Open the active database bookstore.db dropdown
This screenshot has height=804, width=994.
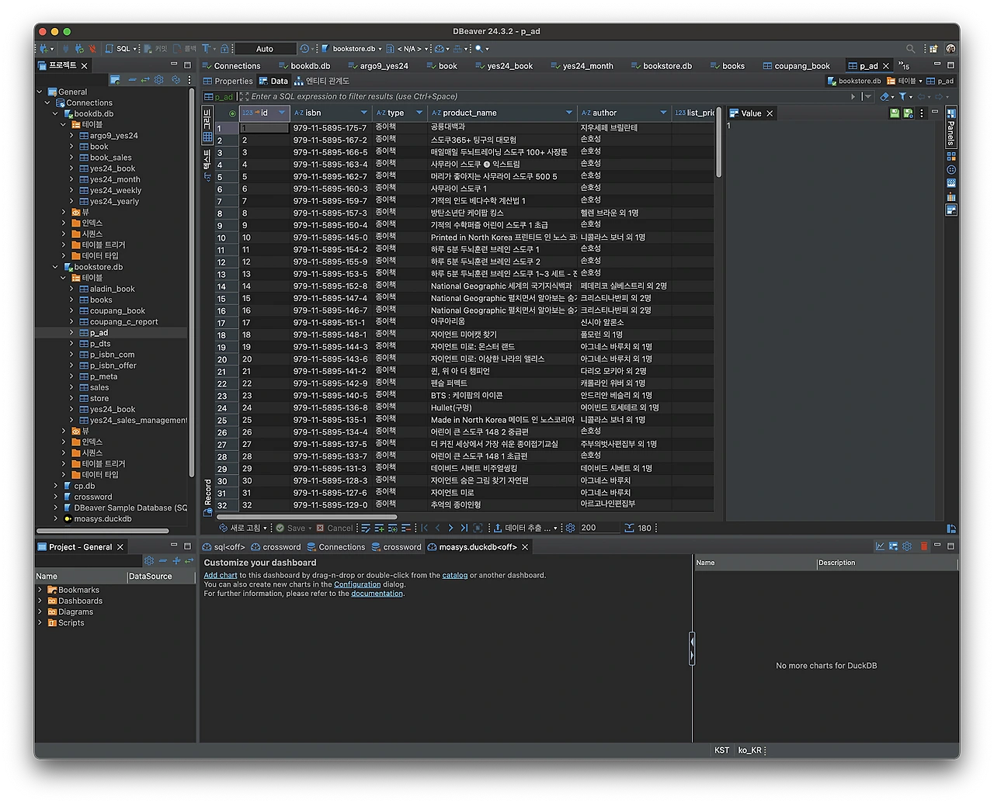click(354, 49)
